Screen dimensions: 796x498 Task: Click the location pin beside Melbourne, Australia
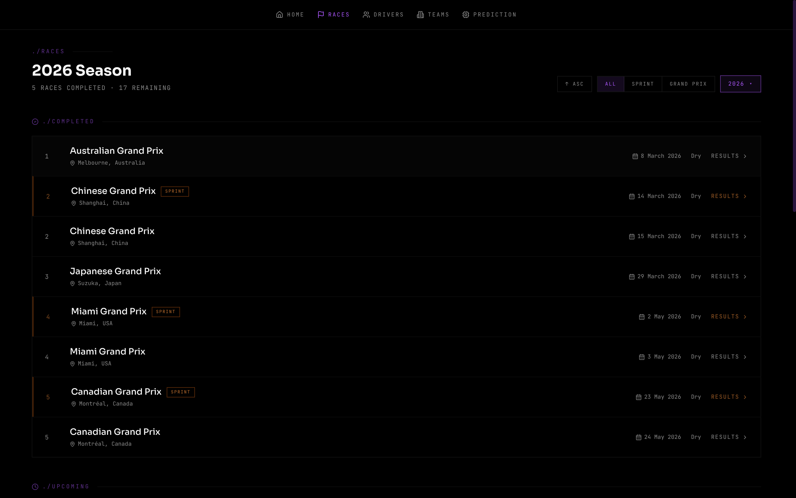click(x=72, y=163)
